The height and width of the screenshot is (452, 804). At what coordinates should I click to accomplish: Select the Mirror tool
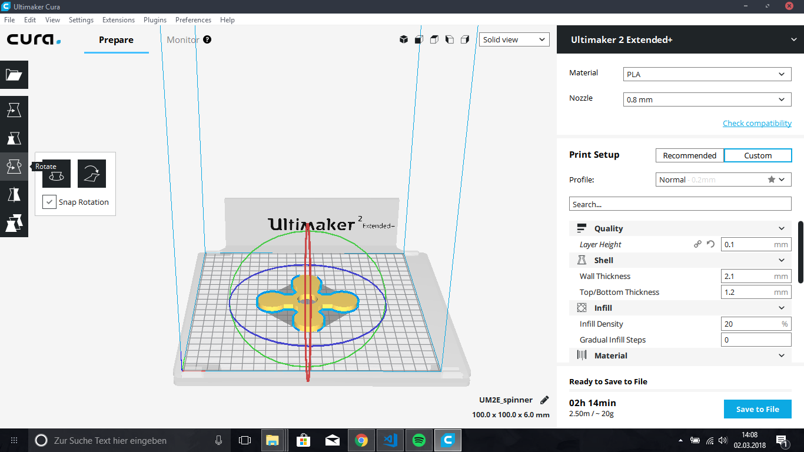14,195
